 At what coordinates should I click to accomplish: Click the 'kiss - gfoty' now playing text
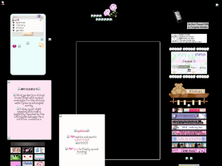coord(198,68)
